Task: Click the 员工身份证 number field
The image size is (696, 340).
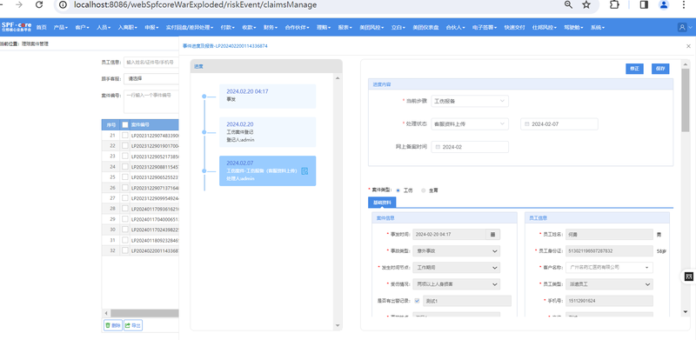Action: click(x=609, y=251)
